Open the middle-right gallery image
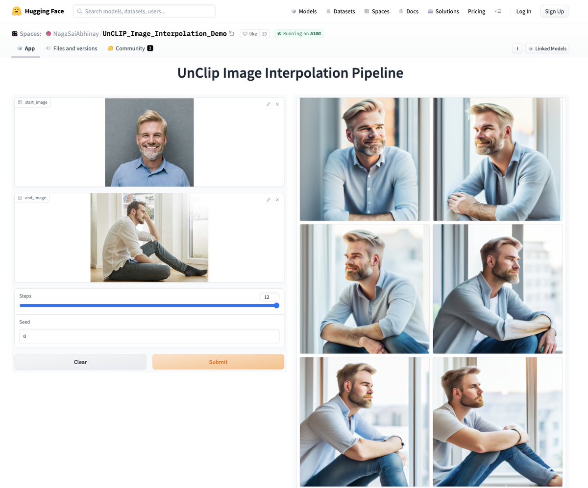 (497, 289)
